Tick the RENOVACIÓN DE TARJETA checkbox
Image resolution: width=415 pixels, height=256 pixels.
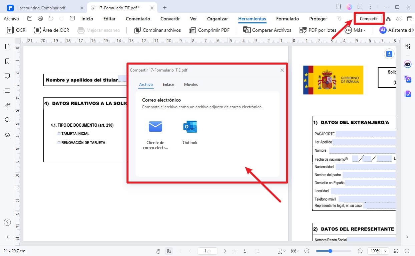(59, 143)
